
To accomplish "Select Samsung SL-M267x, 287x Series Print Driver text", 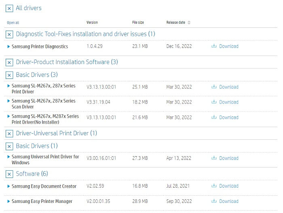I will click(x=44, y=89).
